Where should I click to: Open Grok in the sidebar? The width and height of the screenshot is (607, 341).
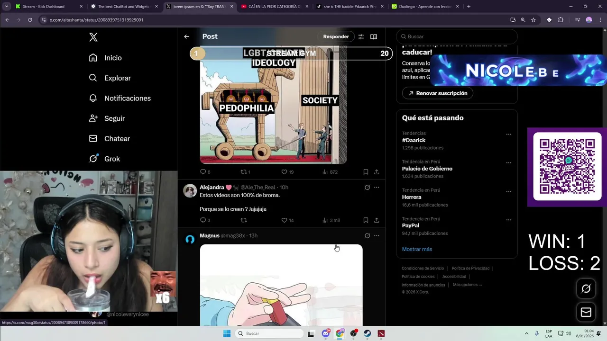click(x=104, y=159)
